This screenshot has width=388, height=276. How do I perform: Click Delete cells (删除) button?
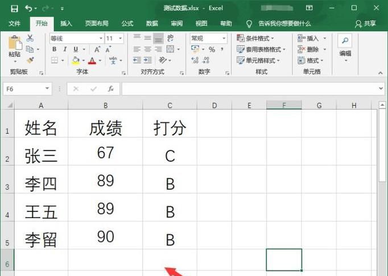click(308, 49)
